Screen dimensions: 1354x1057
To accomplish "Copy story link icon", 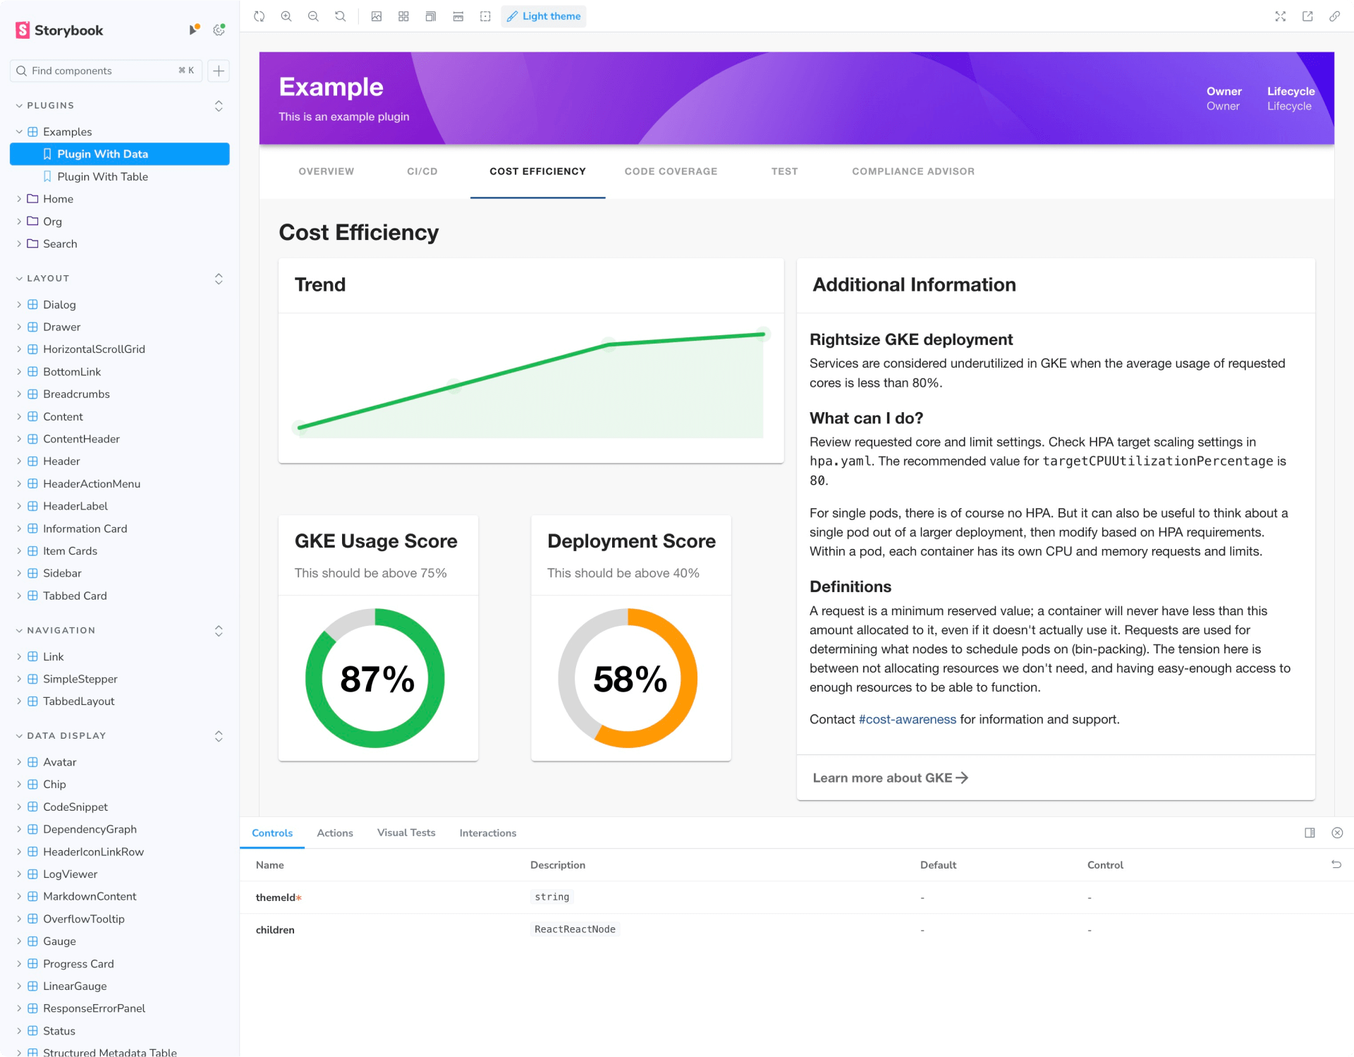I will point(1334,16).
